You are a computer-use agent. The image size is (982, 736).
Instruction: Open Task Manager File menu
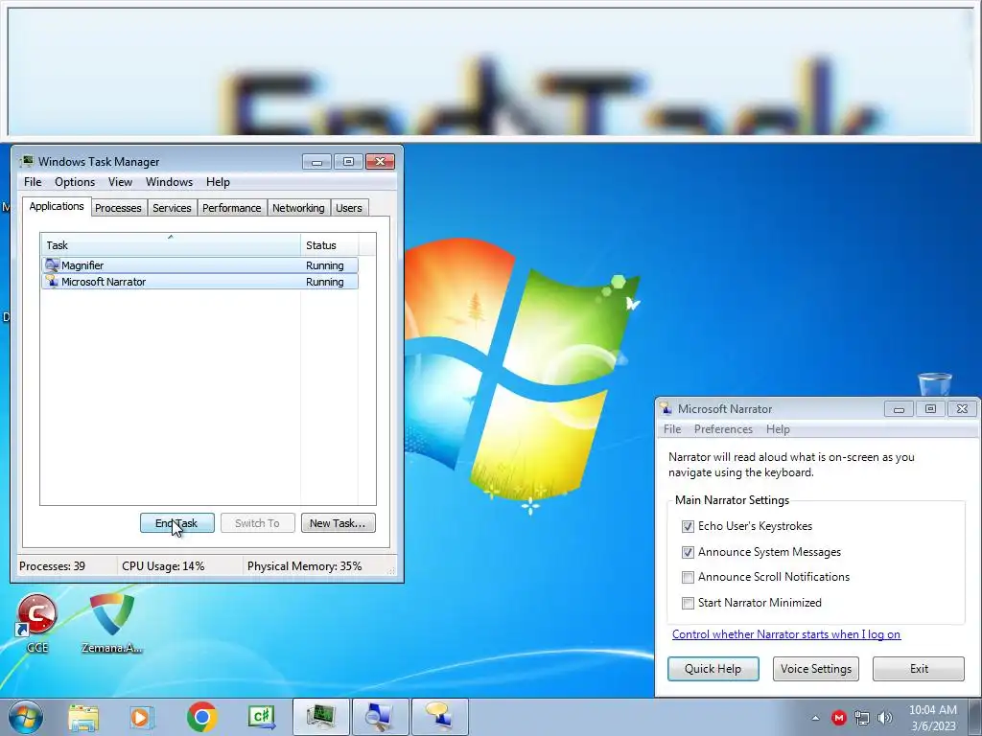[33, 182]
